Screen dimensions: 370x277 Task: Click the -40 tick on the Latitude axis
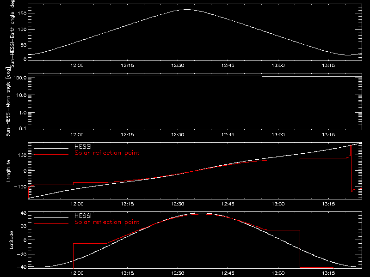coord(22,267)
